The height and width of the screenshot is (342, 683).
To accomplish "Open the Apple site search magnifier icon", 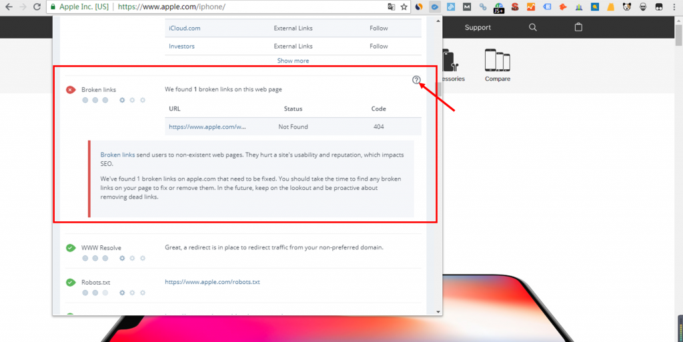I will click(x=532, y=27).
